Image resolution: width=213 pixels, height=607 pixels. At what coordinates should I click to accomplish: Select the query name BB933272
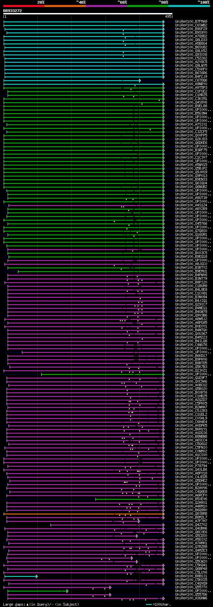[x=13, y=11]
